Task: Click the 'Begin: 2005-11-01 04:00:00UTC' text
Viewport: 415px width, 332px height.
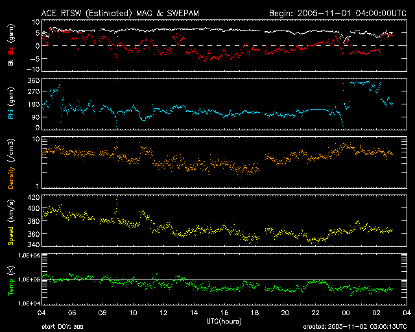Action: (338, 13)
